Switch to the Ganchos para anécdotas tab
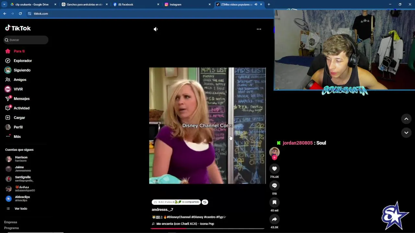415x233 pixels. 84,5
